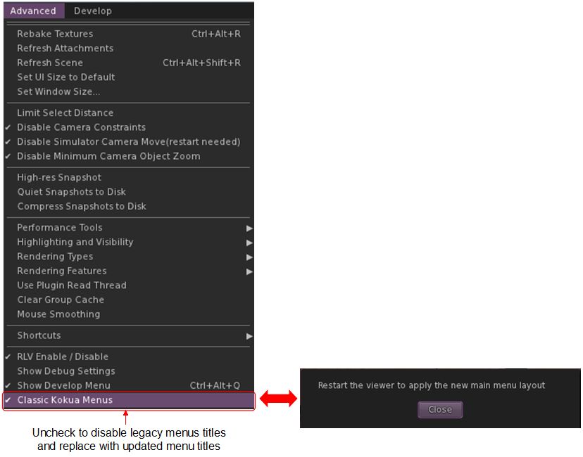Image resolution: width=583 pixels, height=457 pixels.
Task: Open Set Window Size dialog entry
Action: (x=58, y=91)
